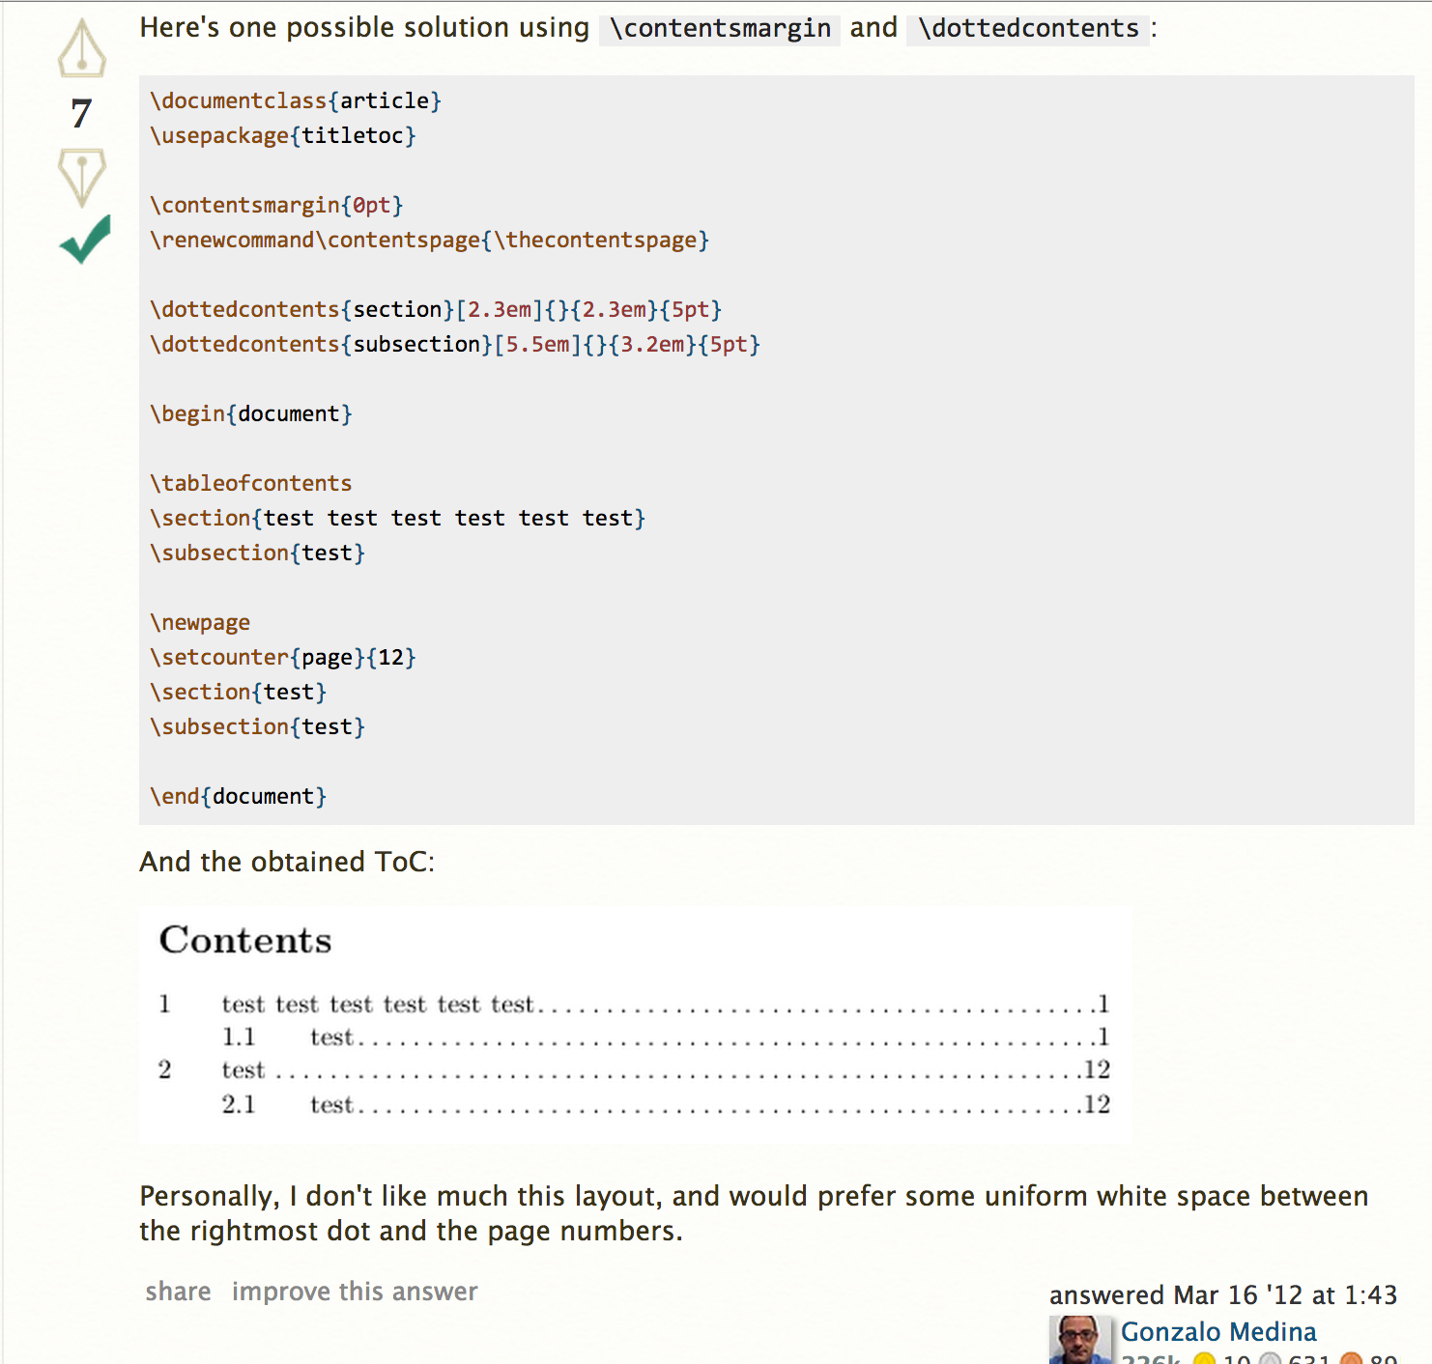Click the \usepackage{titletoc} code line
Screen dimensions: 1432x1364
283,135
